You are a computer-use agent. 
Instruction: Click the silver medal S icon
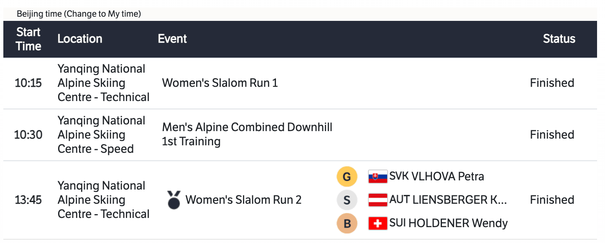pos(347,200)
